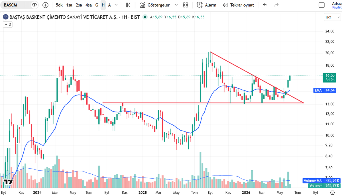
Task: Click the 2025 label on time axis
Action: point(142,192)
